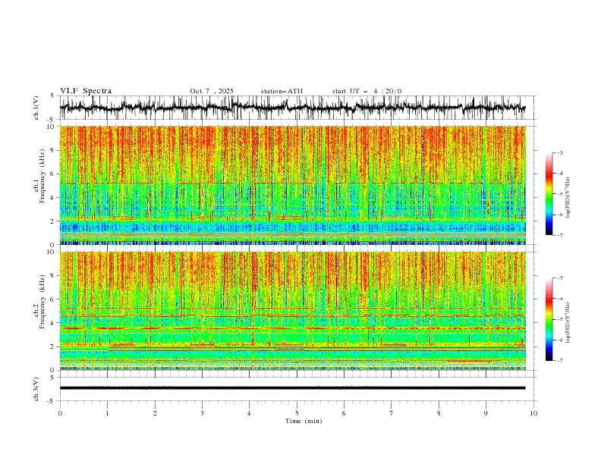Image resolution: width=601 pixels, height=464 pixels.
Task: Click the "Time (min)" axis label
Action: click(304, 421)
